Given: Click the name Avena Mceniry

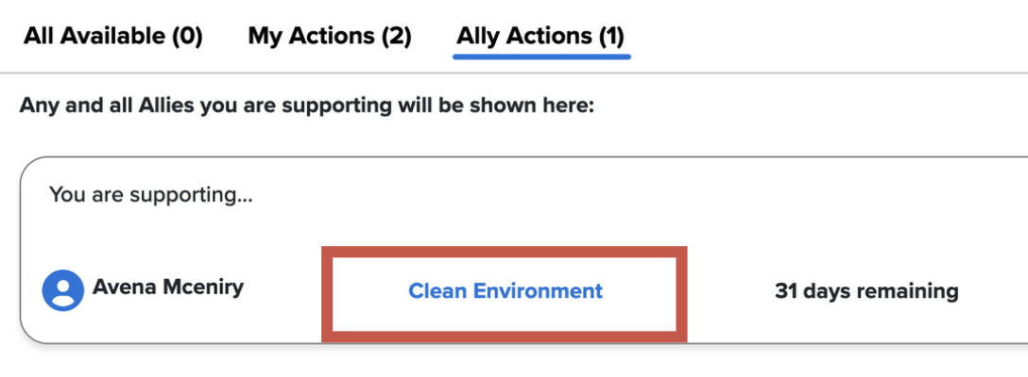Looking at the screenshot, I should (x=167, y=287).
